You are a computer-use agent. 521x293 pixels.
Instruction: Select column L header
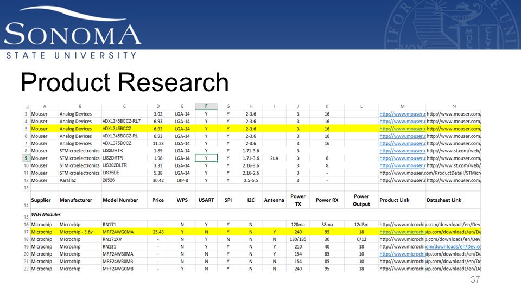[361, 106]
